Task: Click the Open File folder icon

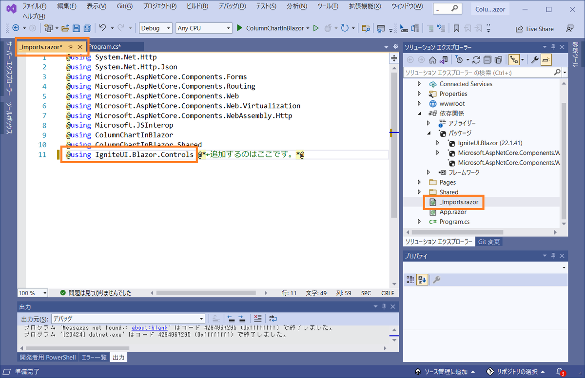Action: click(64, 28)
